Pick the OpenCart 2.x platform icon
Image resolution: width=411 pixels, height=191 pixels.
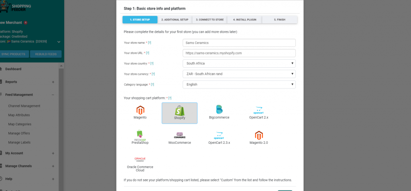click(258, 110)
